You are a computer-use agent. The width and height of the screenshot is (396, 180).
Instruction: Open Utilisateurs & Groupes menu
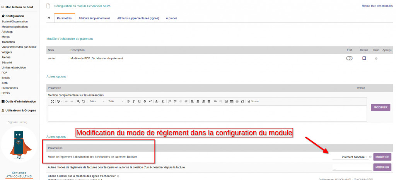click(19, 110)
